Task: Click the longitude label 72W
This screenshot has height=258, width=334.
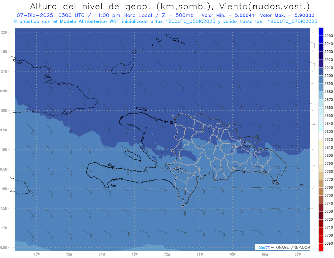Action: coord(167,254)
